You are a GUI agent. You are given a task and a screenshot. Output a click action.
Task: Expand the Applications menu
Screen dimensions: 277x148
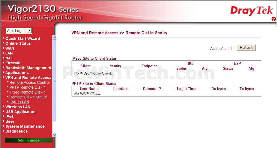(x=17, y=73)
